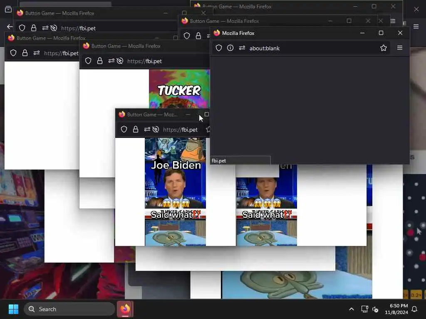
Task: Open the muted volume icon in the system tray
Action: point(375,309)
